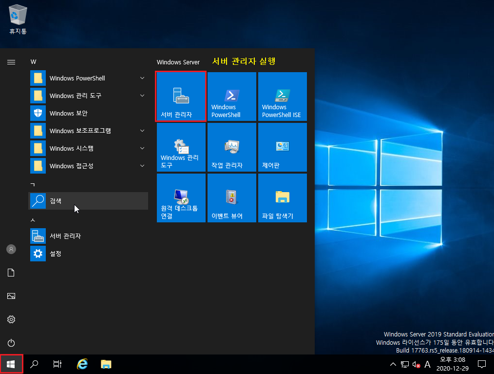Launch the Windows PowerShell ISE tile
Viewport: 494px width, 374px height.
pyautogui.click(x=282, y=97)
